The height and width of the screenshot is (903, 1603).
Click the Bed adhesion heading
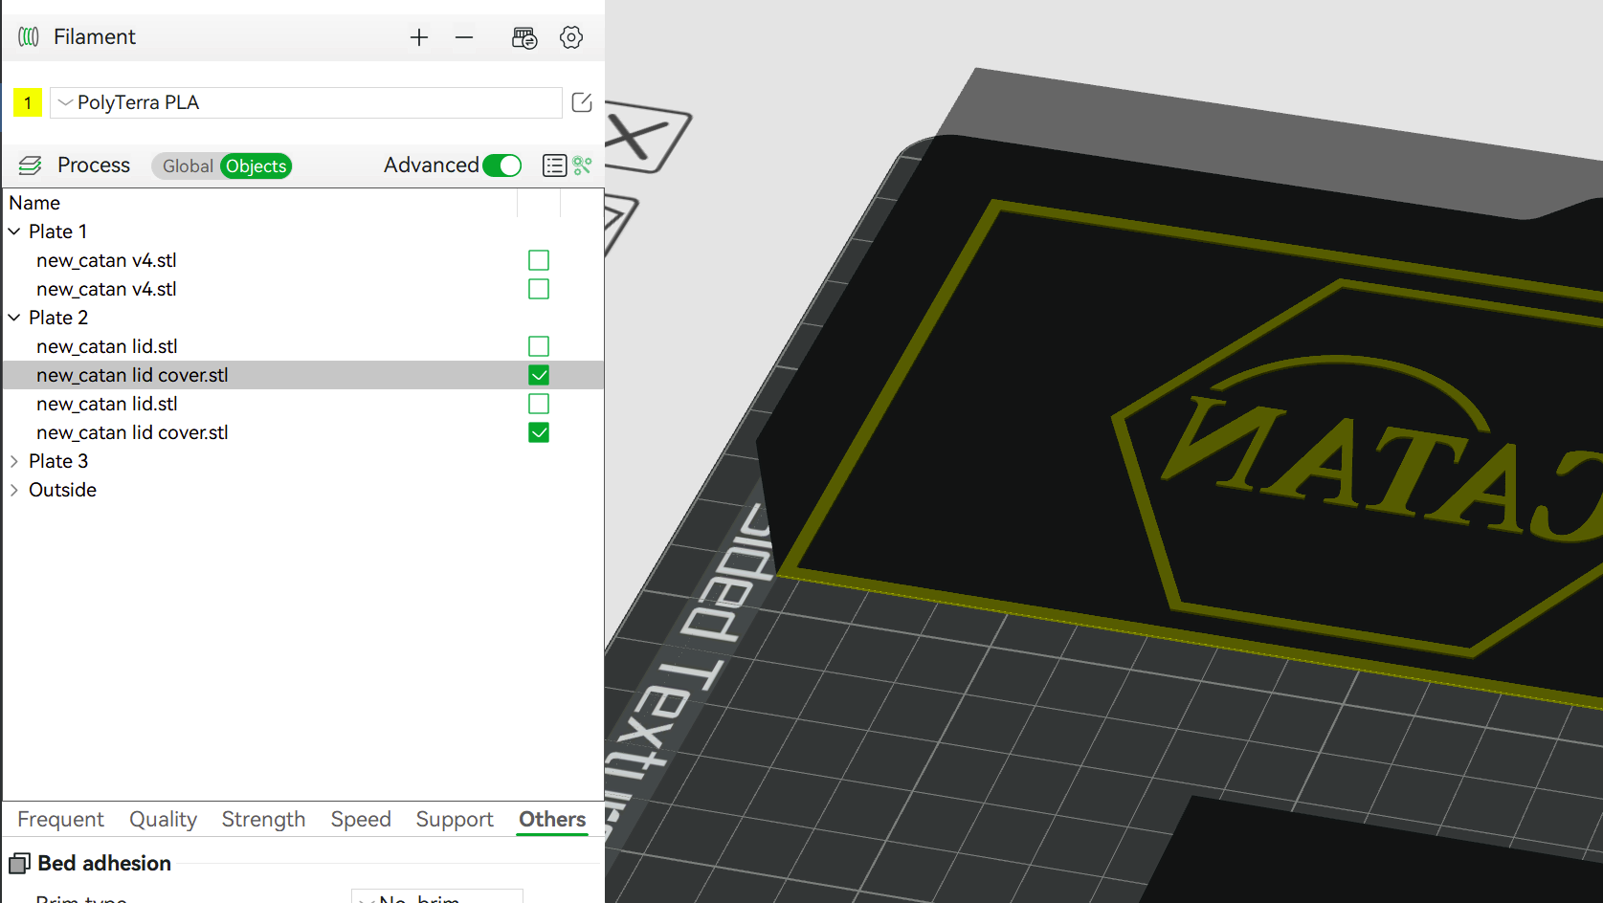[x=104, y=864]
